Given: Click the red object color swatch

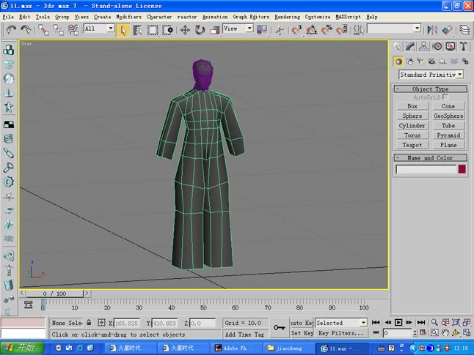Looking at the screenshot, I should (x=462, y=169).
